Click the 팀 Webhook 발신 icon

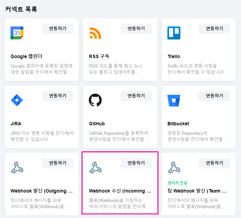click(x=174, y=167)
